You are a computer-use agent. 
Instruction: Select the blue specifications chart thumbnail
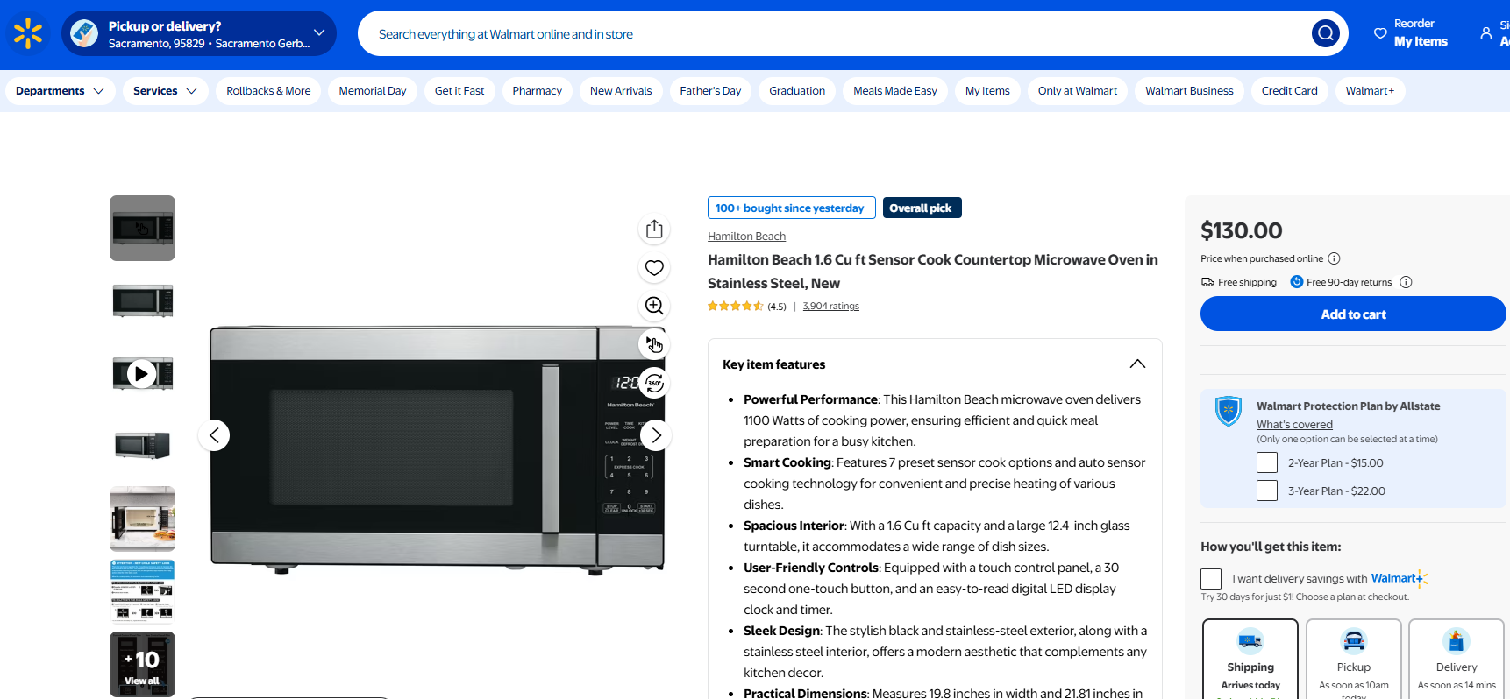pyautogui.click(x=142, y=591)
